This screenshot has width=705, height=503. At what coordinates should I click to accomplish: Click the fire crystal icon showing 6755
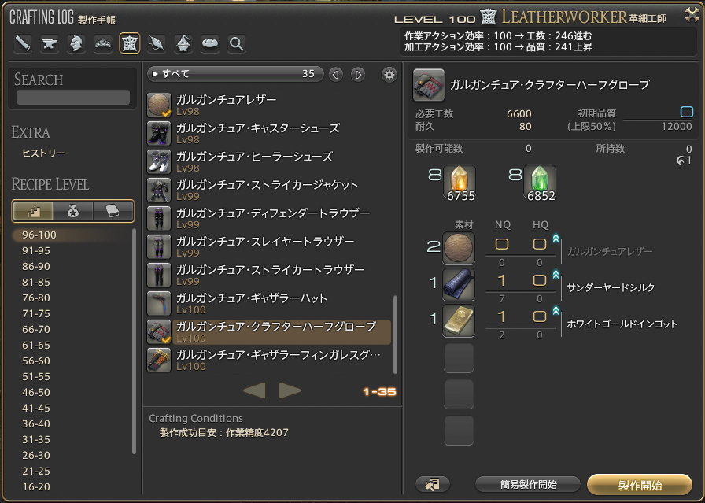[459, 182]
